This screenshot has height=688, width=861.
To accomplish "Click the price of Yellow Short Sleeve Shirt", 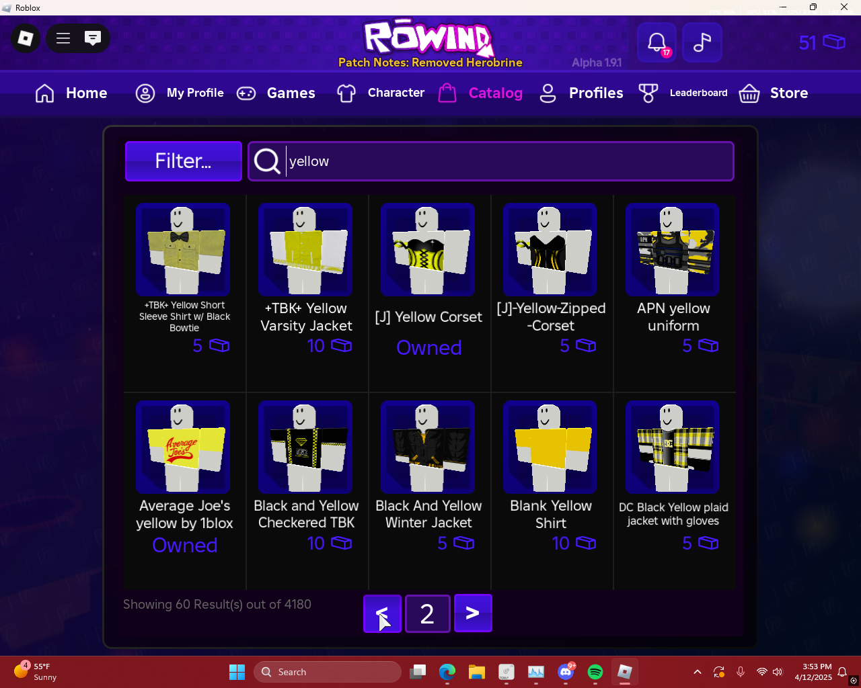I will [211, 346].
